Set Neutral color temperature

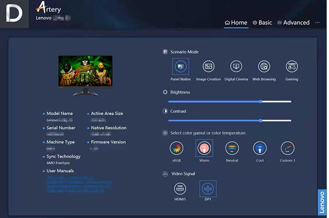click(x=232, y=148)
